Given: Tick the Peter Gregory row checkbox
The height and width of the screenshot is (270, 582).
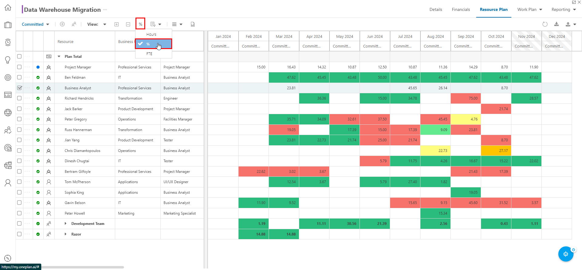Looking at the screenshot, I should (19, 119).
